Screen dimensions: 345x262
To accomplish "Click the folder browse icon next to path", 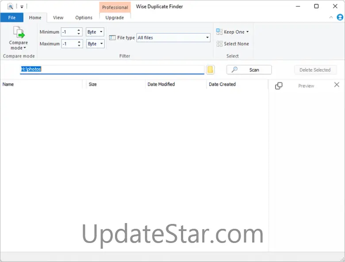I will click(211, 70).
